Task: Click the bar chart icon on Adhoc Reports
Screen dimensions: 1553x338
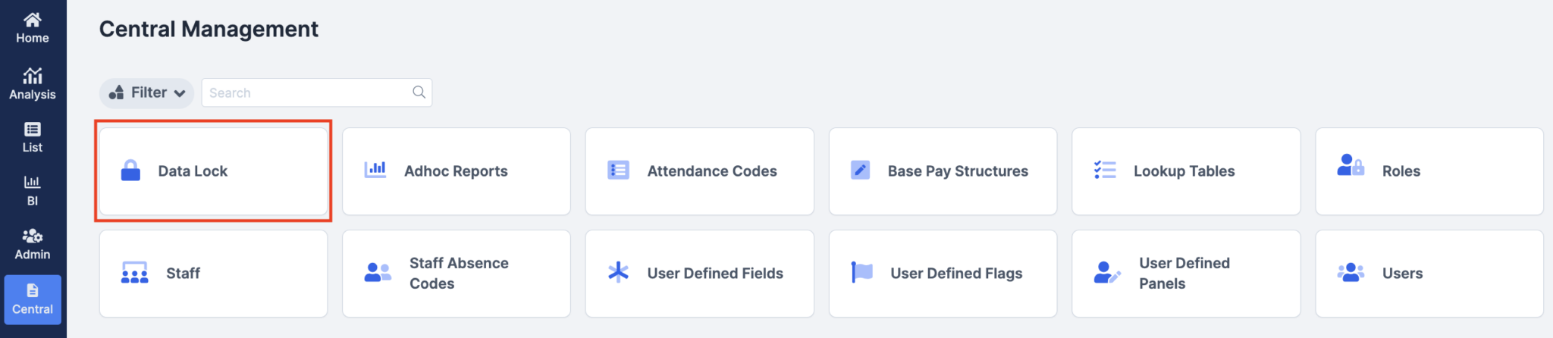Action: [x=375, y=170]
